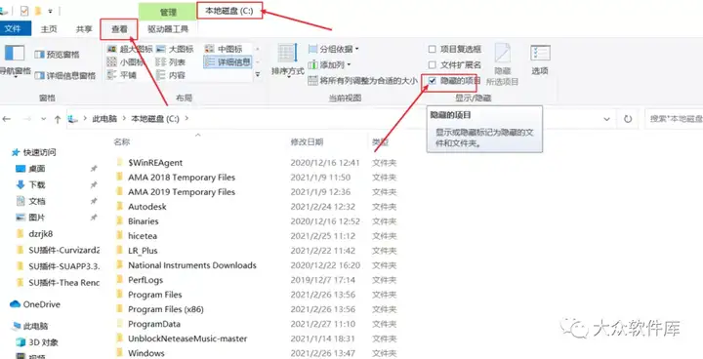Screen dimensions: 703x359
Task: Click 将所有列调整为合适的大小
Action: 363,81
